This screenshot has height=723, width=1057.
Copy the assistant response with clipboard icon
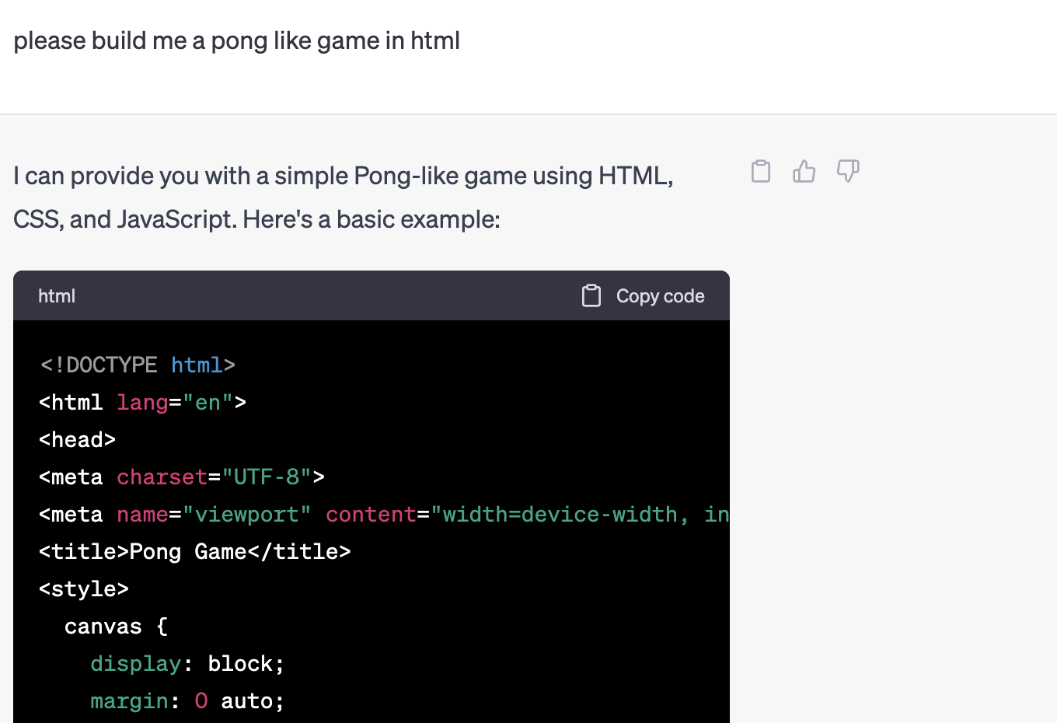[x=761, y=171]
